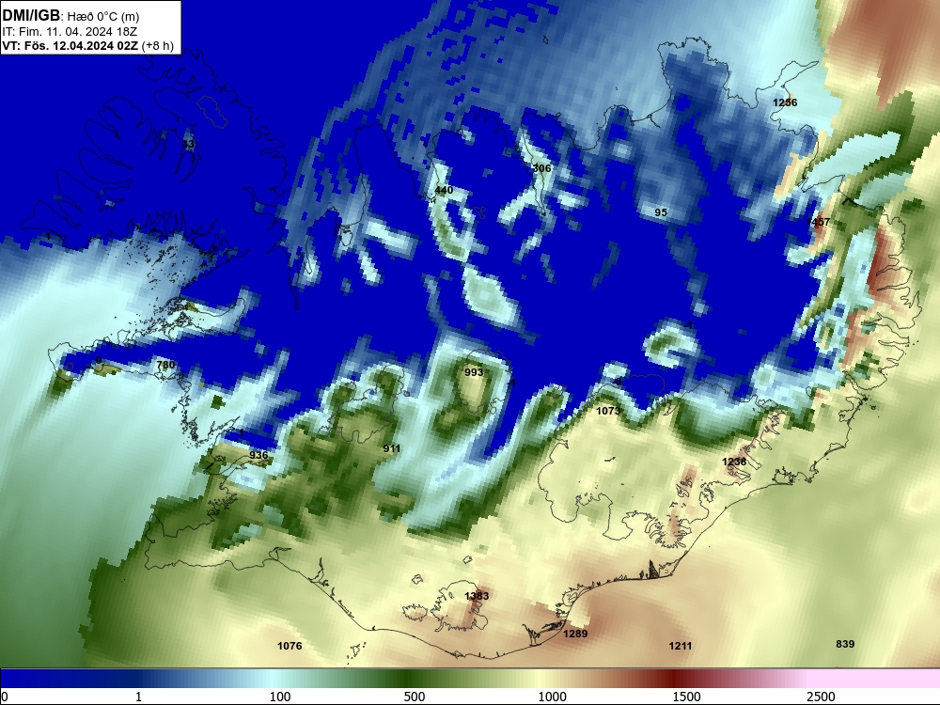Select the map value 936

pos(258,455)
